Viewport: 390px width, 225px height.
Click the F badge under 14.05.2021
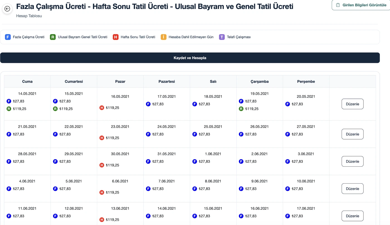(9, 101)
